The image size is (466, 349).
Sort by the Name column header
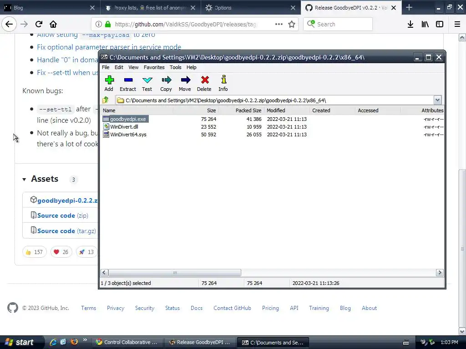pyautogui.click(x=137, y=110)
